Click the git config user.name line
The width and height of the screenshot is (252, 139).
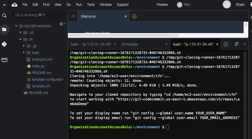click(x=148, y=113)
